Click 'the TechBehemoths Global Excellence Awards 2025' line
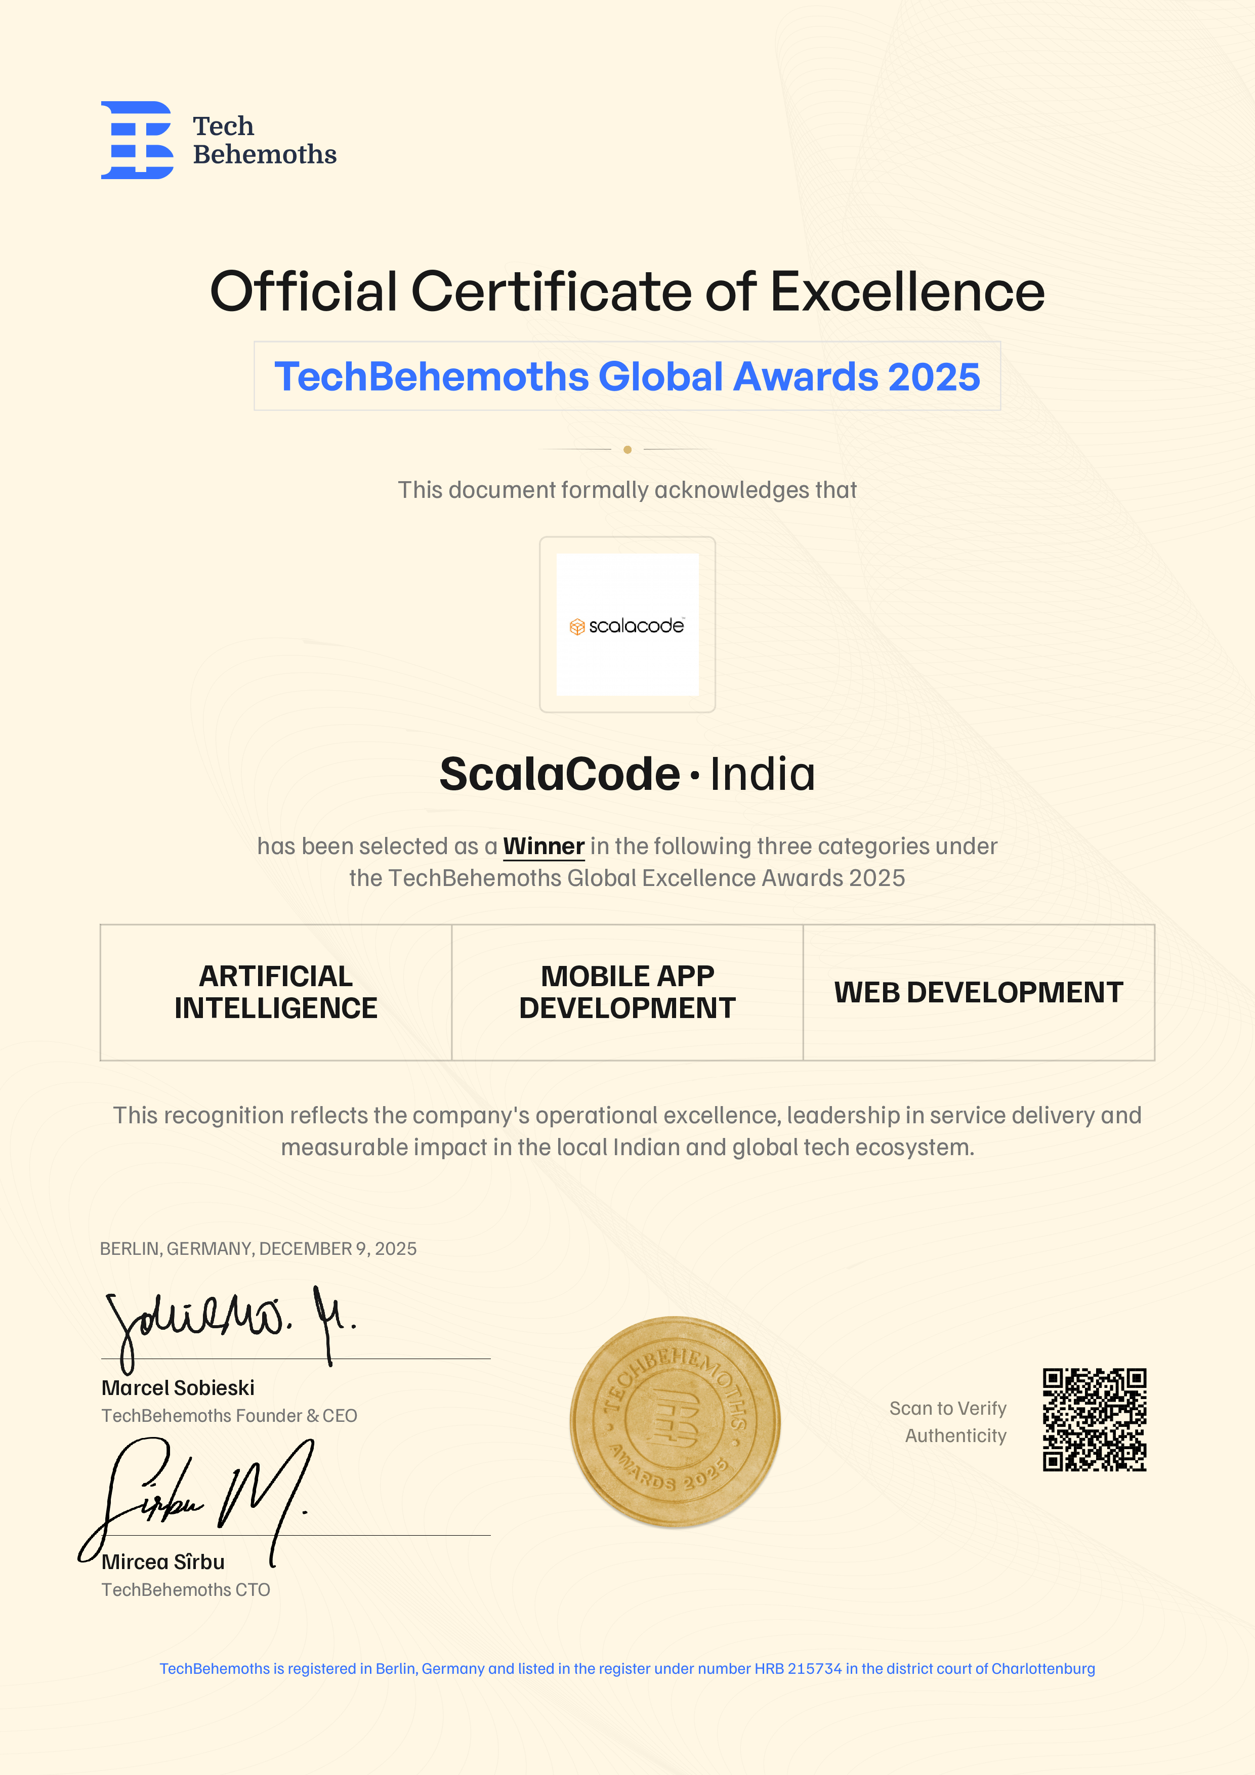 [x=627, y=878]
